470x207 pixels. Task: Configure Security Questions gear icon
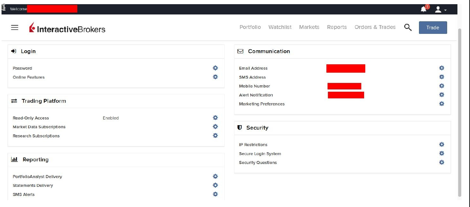(441, 162)
